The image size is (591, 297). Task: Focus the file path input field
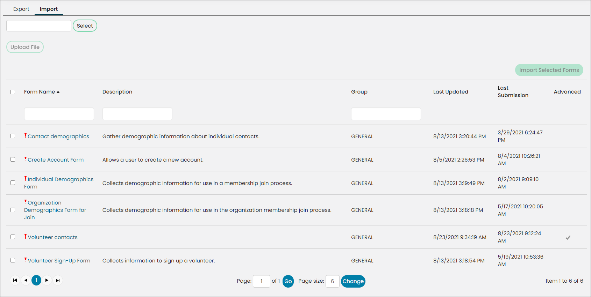[39, 26]
